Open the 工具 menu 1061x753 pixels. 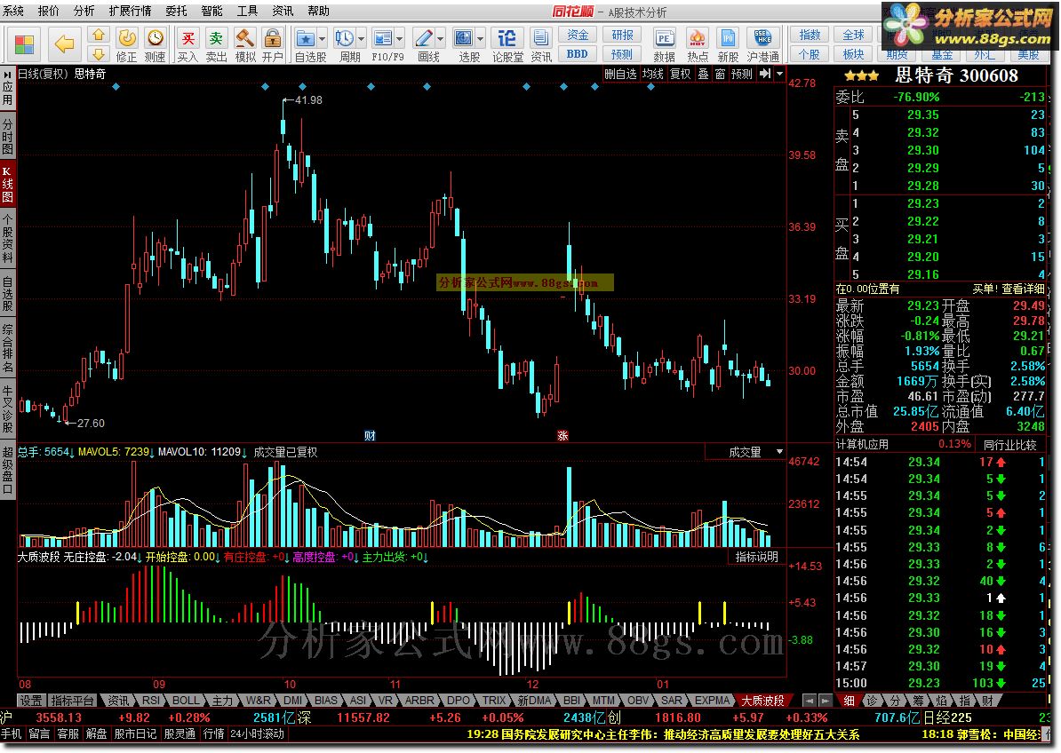pos(247,11)
